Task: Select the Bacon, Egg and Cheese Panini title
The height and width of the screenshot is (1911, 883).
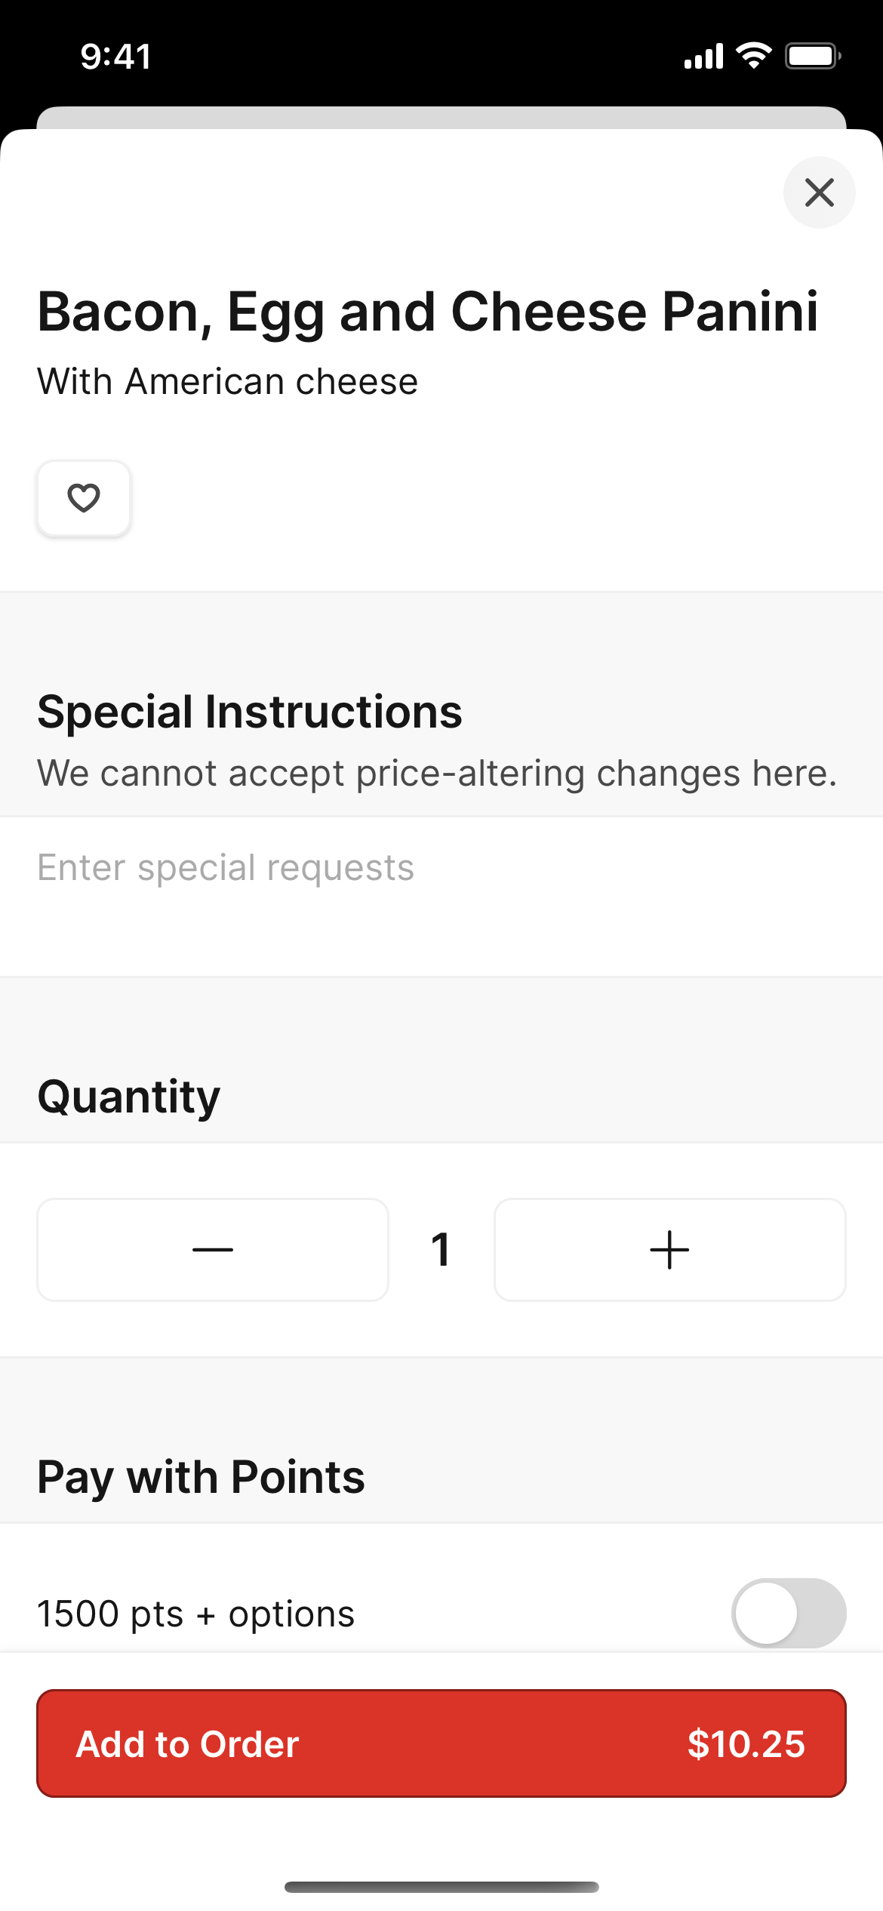Action: click(427, 312)
